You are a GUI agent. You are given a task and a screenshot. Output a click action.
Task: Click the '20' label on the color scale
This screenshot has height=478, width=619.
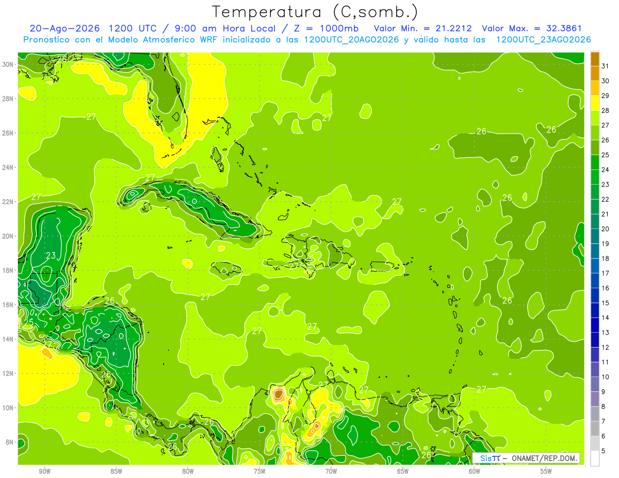click(606, 229)
